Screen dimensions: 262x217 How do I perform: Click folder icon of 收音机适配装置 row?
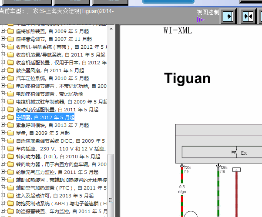[x=10, y=63]
